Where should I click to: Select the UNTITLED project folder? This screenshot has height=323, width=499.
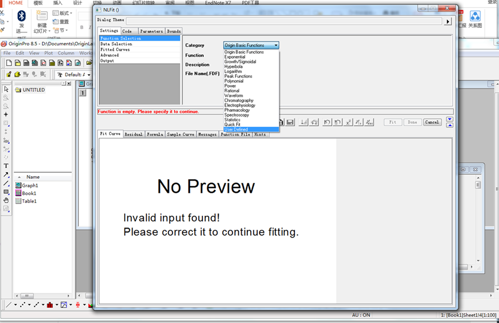[x=30, y=90]
